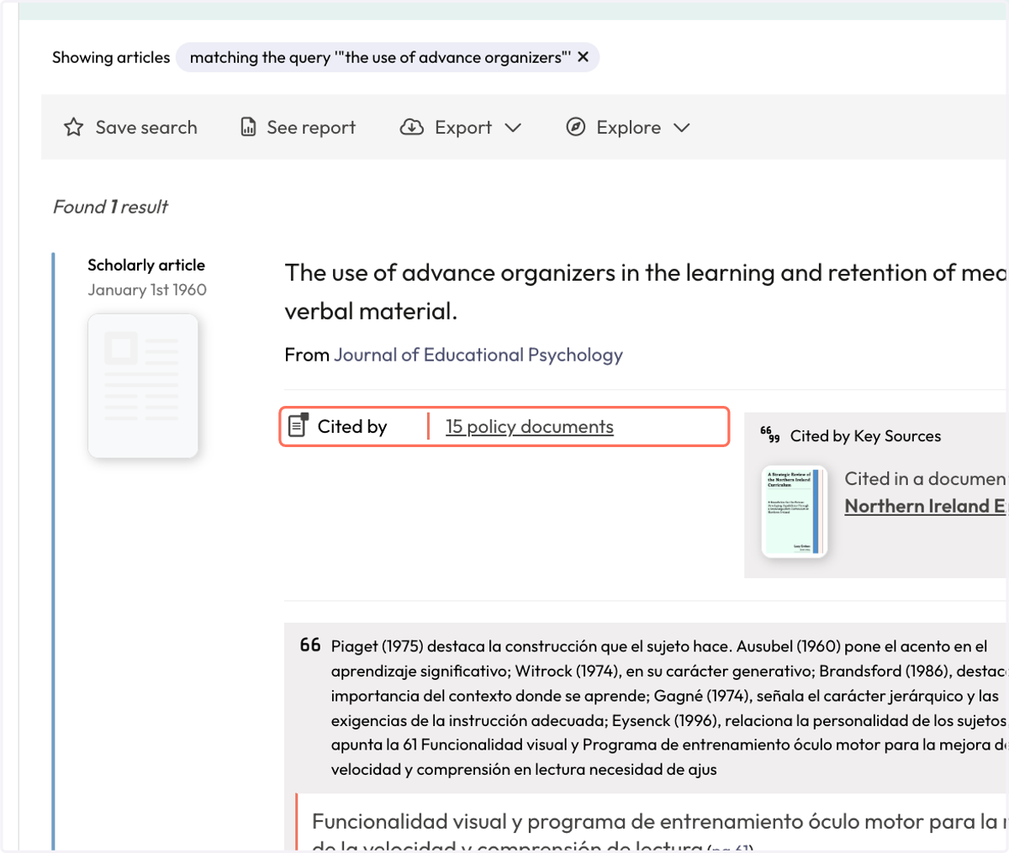Click the January 1st 1960 date

pos(147,289)
